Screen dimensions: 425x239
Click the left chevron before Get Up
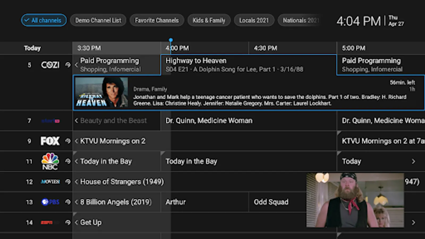tap(76, 223)
